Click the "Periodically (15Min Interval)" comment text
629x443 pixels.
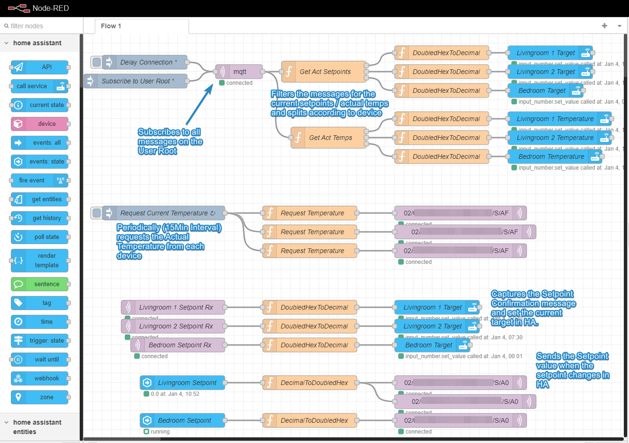point(169,241)
